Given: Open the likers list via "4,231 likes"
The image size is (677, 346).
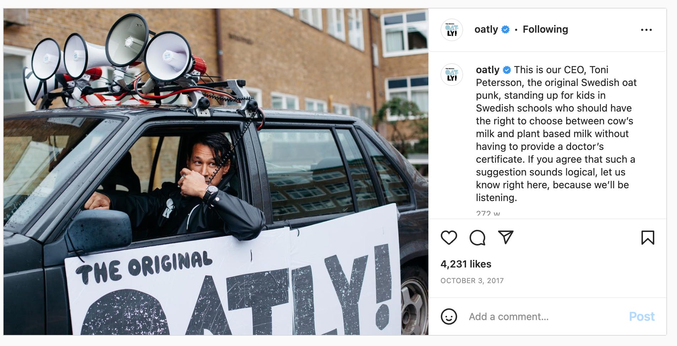Looking at the screenshot, I should coord(466,264).
